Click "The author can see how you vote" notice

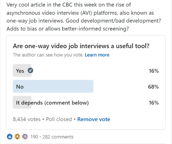click(48, 55)
